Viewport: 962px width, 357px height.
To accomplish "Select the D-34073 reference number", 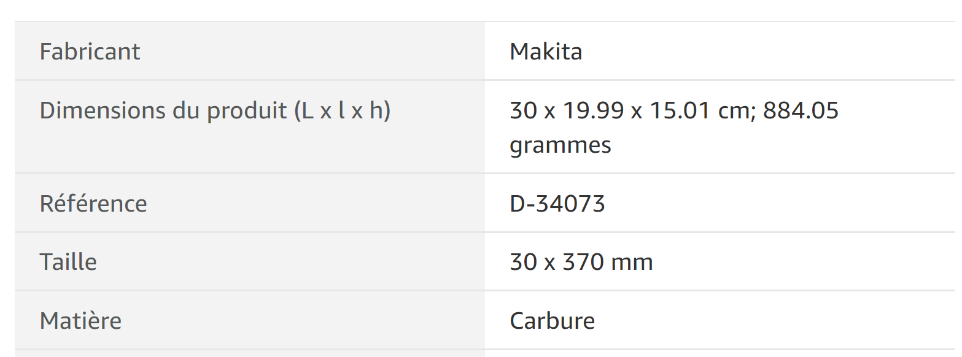I will pos(557,204).
